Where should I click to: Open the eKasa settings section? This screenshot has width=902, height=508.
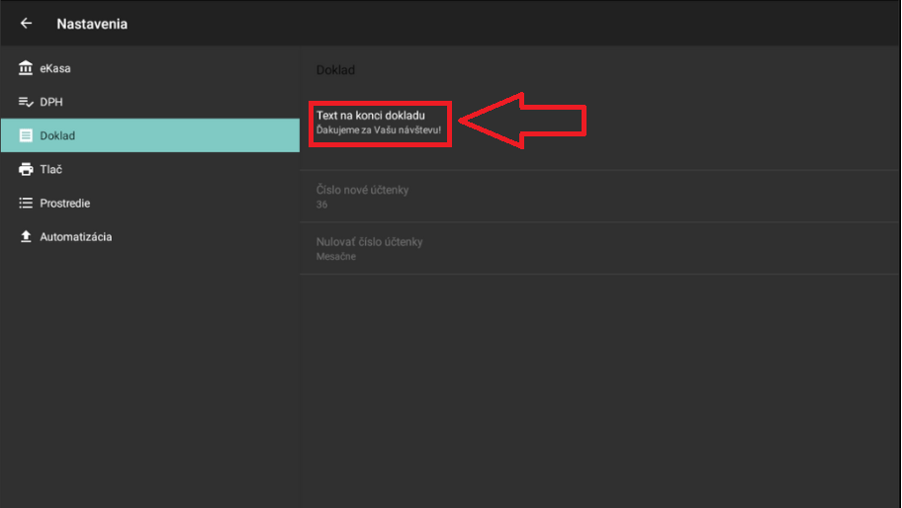55,68
